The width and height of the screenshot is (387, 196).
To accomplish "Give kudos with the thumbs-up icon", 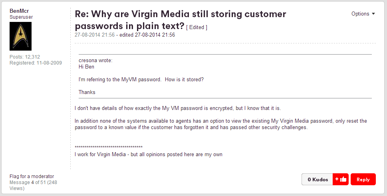I will (x=341, y=179).
